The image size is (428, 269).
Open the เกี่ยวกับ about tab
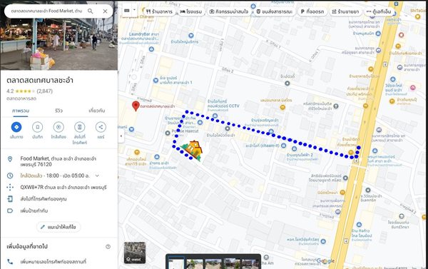[97, 111]
